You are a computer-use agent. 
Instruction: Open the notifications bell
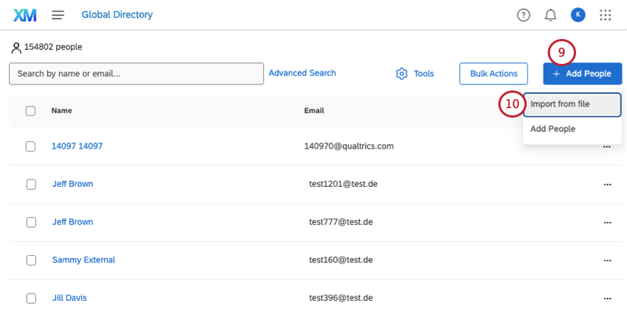point(550,15)
